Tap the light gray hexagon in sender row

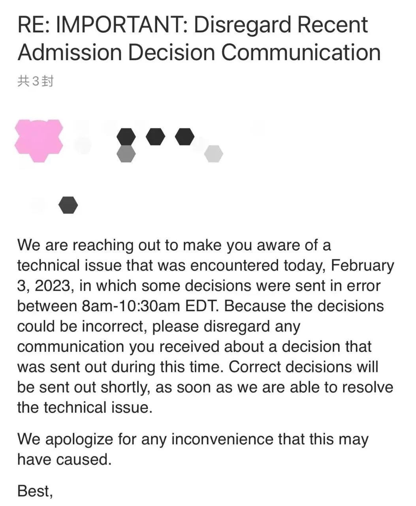213,154
